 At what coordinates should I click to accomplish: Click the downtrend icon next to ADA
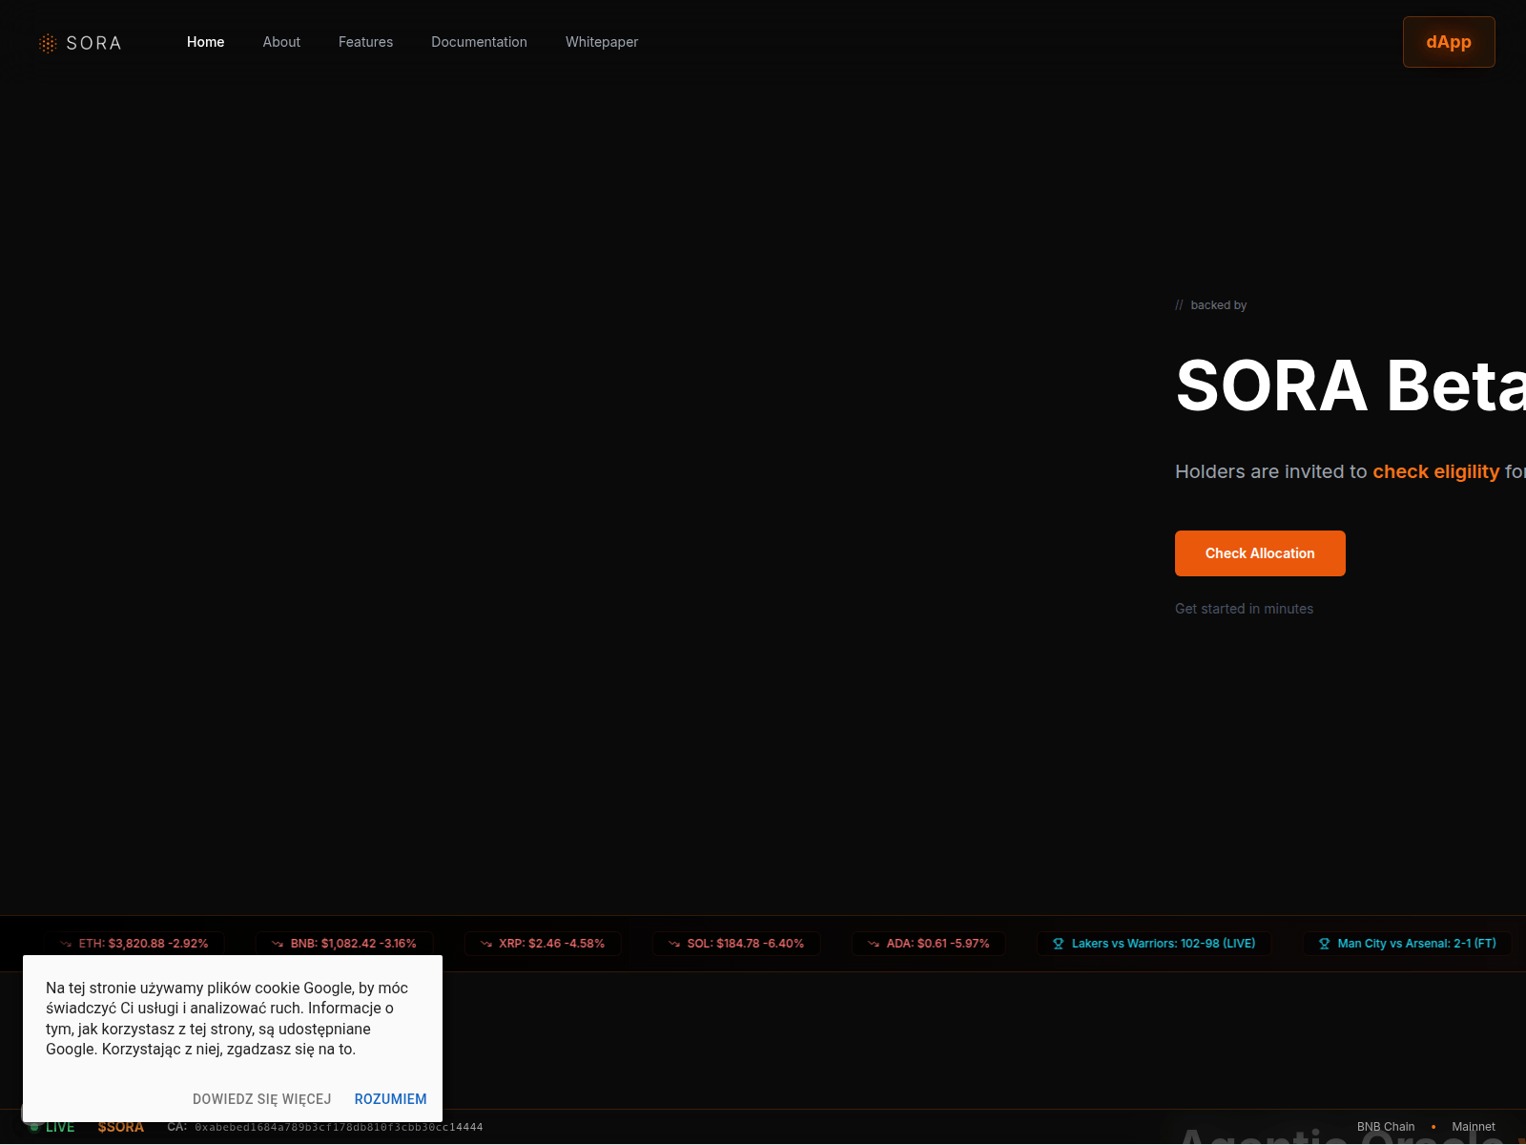point(874,944)
